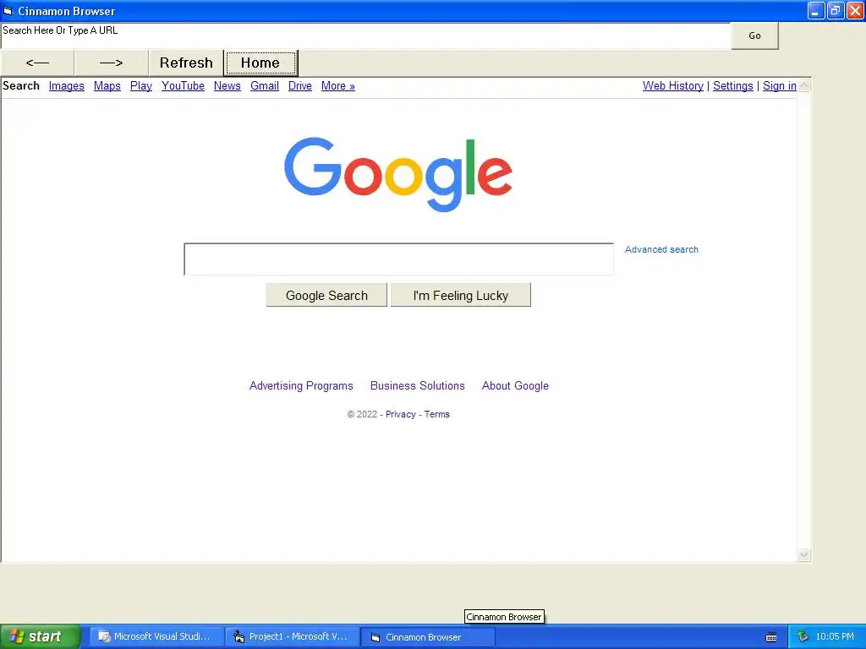Switch to Project1 - Microsoft V... taskbar item

pyautogui.click(x=293, y=637)
